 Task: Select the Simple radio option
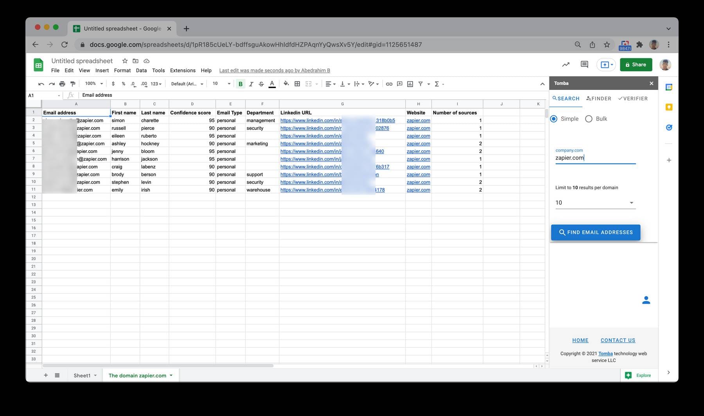(554, 119)
